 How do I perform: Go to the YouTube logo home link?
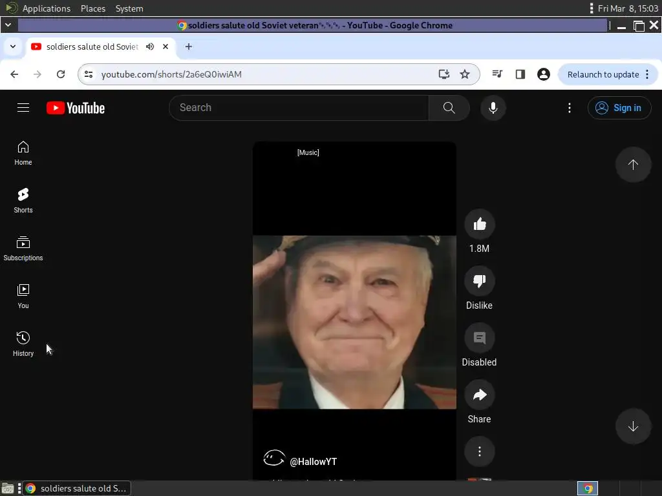pos(76,108)
